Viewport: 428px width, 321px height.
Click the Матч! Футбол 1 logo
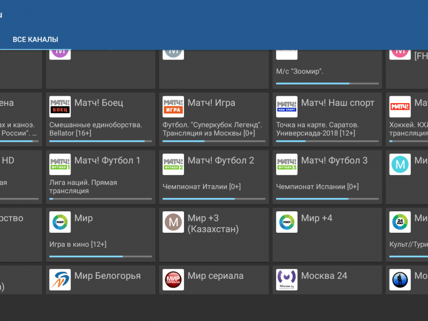(x=60, y=164)
